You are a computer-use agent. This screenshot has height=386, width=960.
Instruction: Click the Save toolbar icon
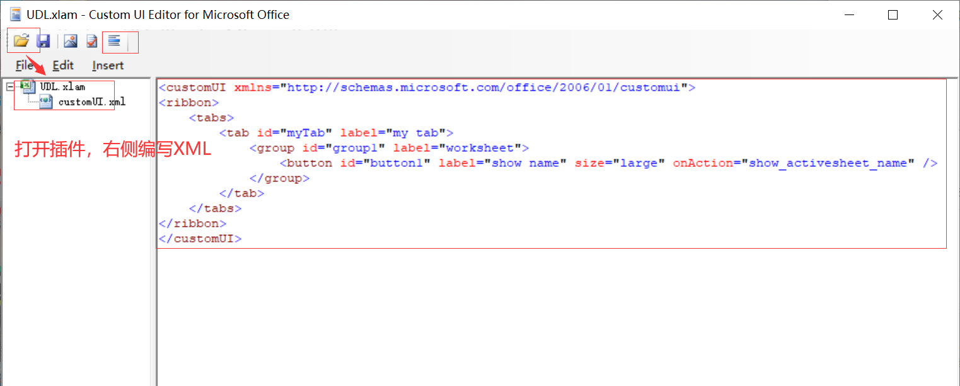coord(43,42)
